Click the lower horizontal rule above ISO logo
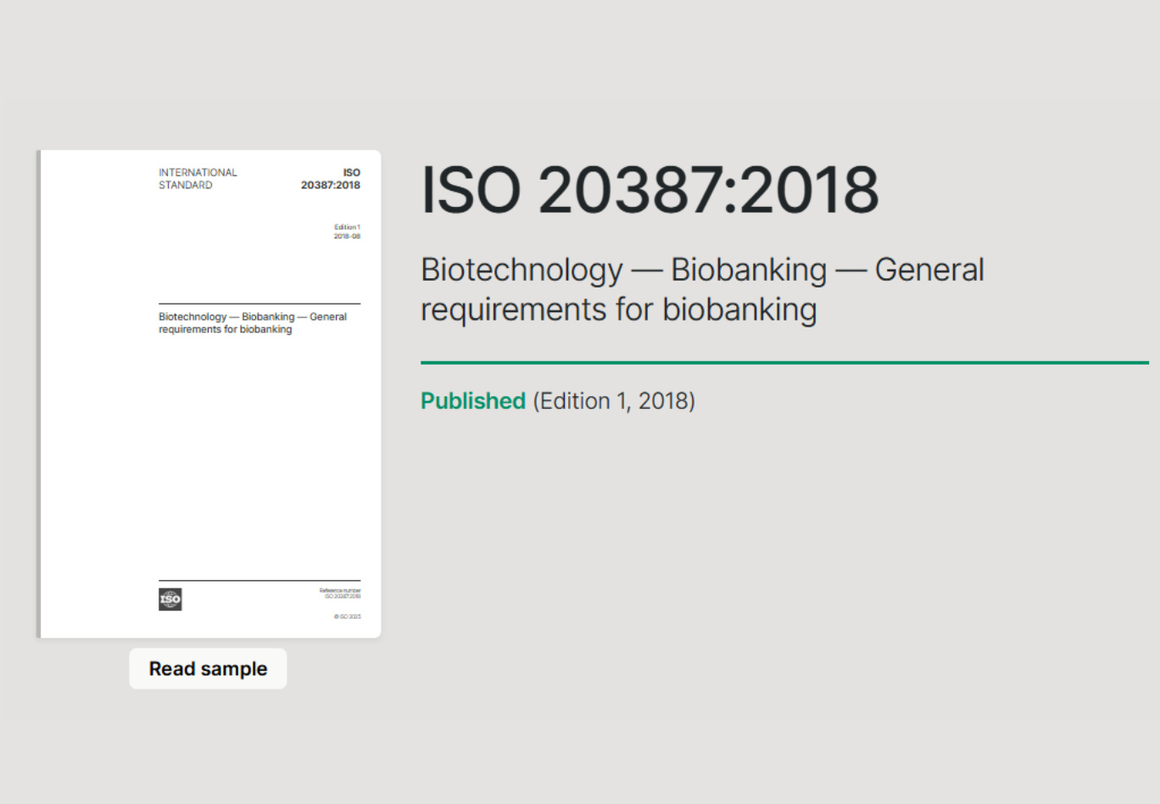1160x804 pixels. point(259,581)
